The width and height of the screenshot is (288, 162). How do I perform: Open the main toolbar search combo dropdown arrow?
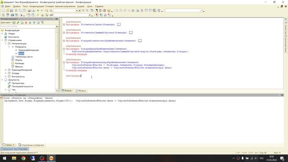(77, 11)
